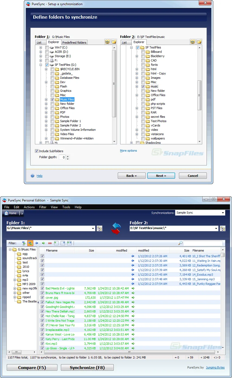Viewport: 232px width, 378px height.
Task: Toggle the highlighted orange filter icon
Action: [x=30, y=243]
